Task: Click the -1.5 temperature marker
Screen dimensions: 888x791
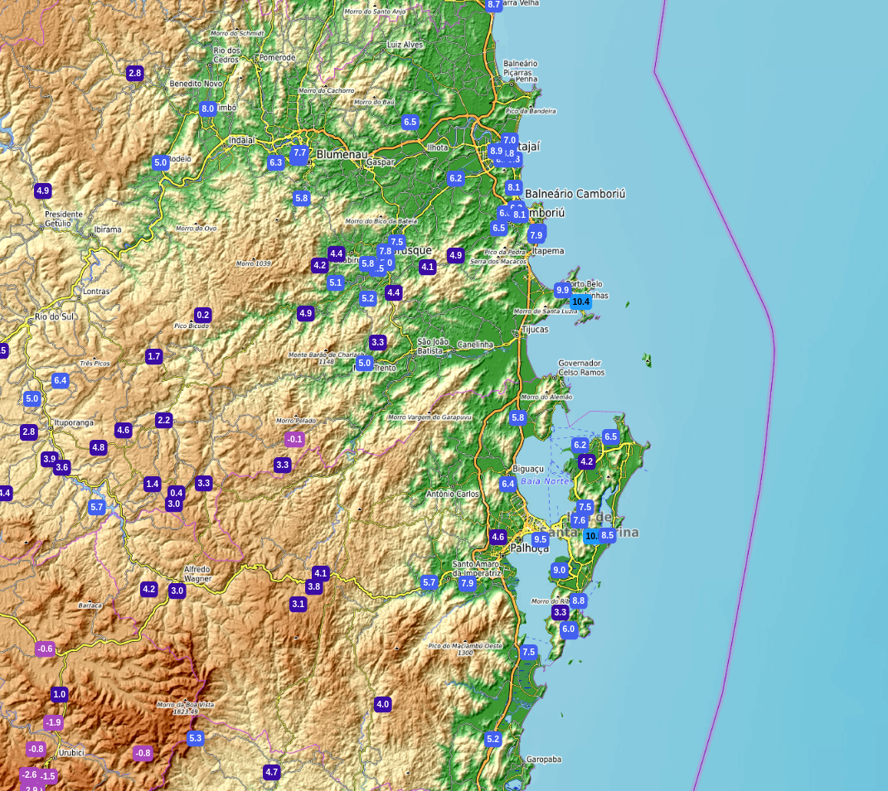Action: [48, 776]
